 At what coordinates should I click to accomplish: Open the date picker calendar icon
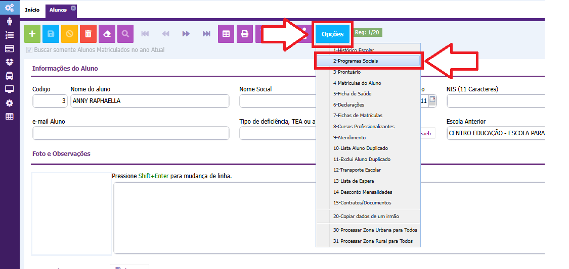432,100
